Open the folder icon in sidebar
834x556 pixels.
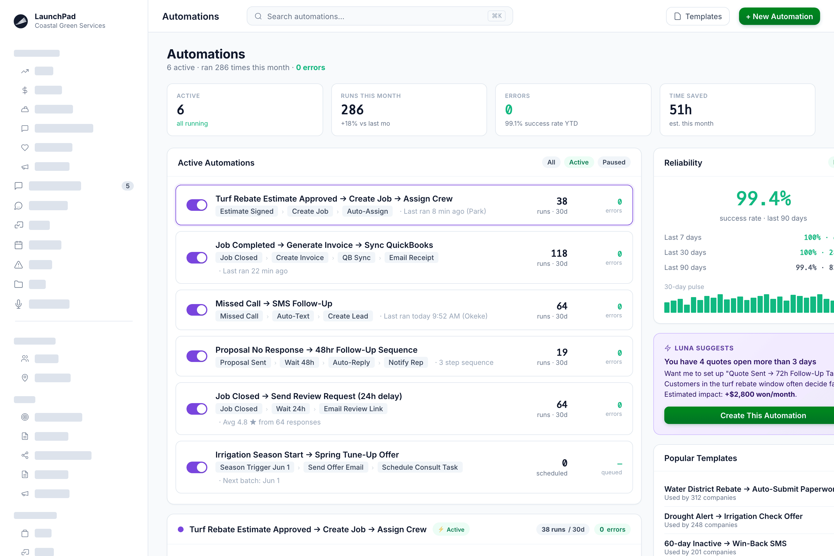(x=19, y=284)
